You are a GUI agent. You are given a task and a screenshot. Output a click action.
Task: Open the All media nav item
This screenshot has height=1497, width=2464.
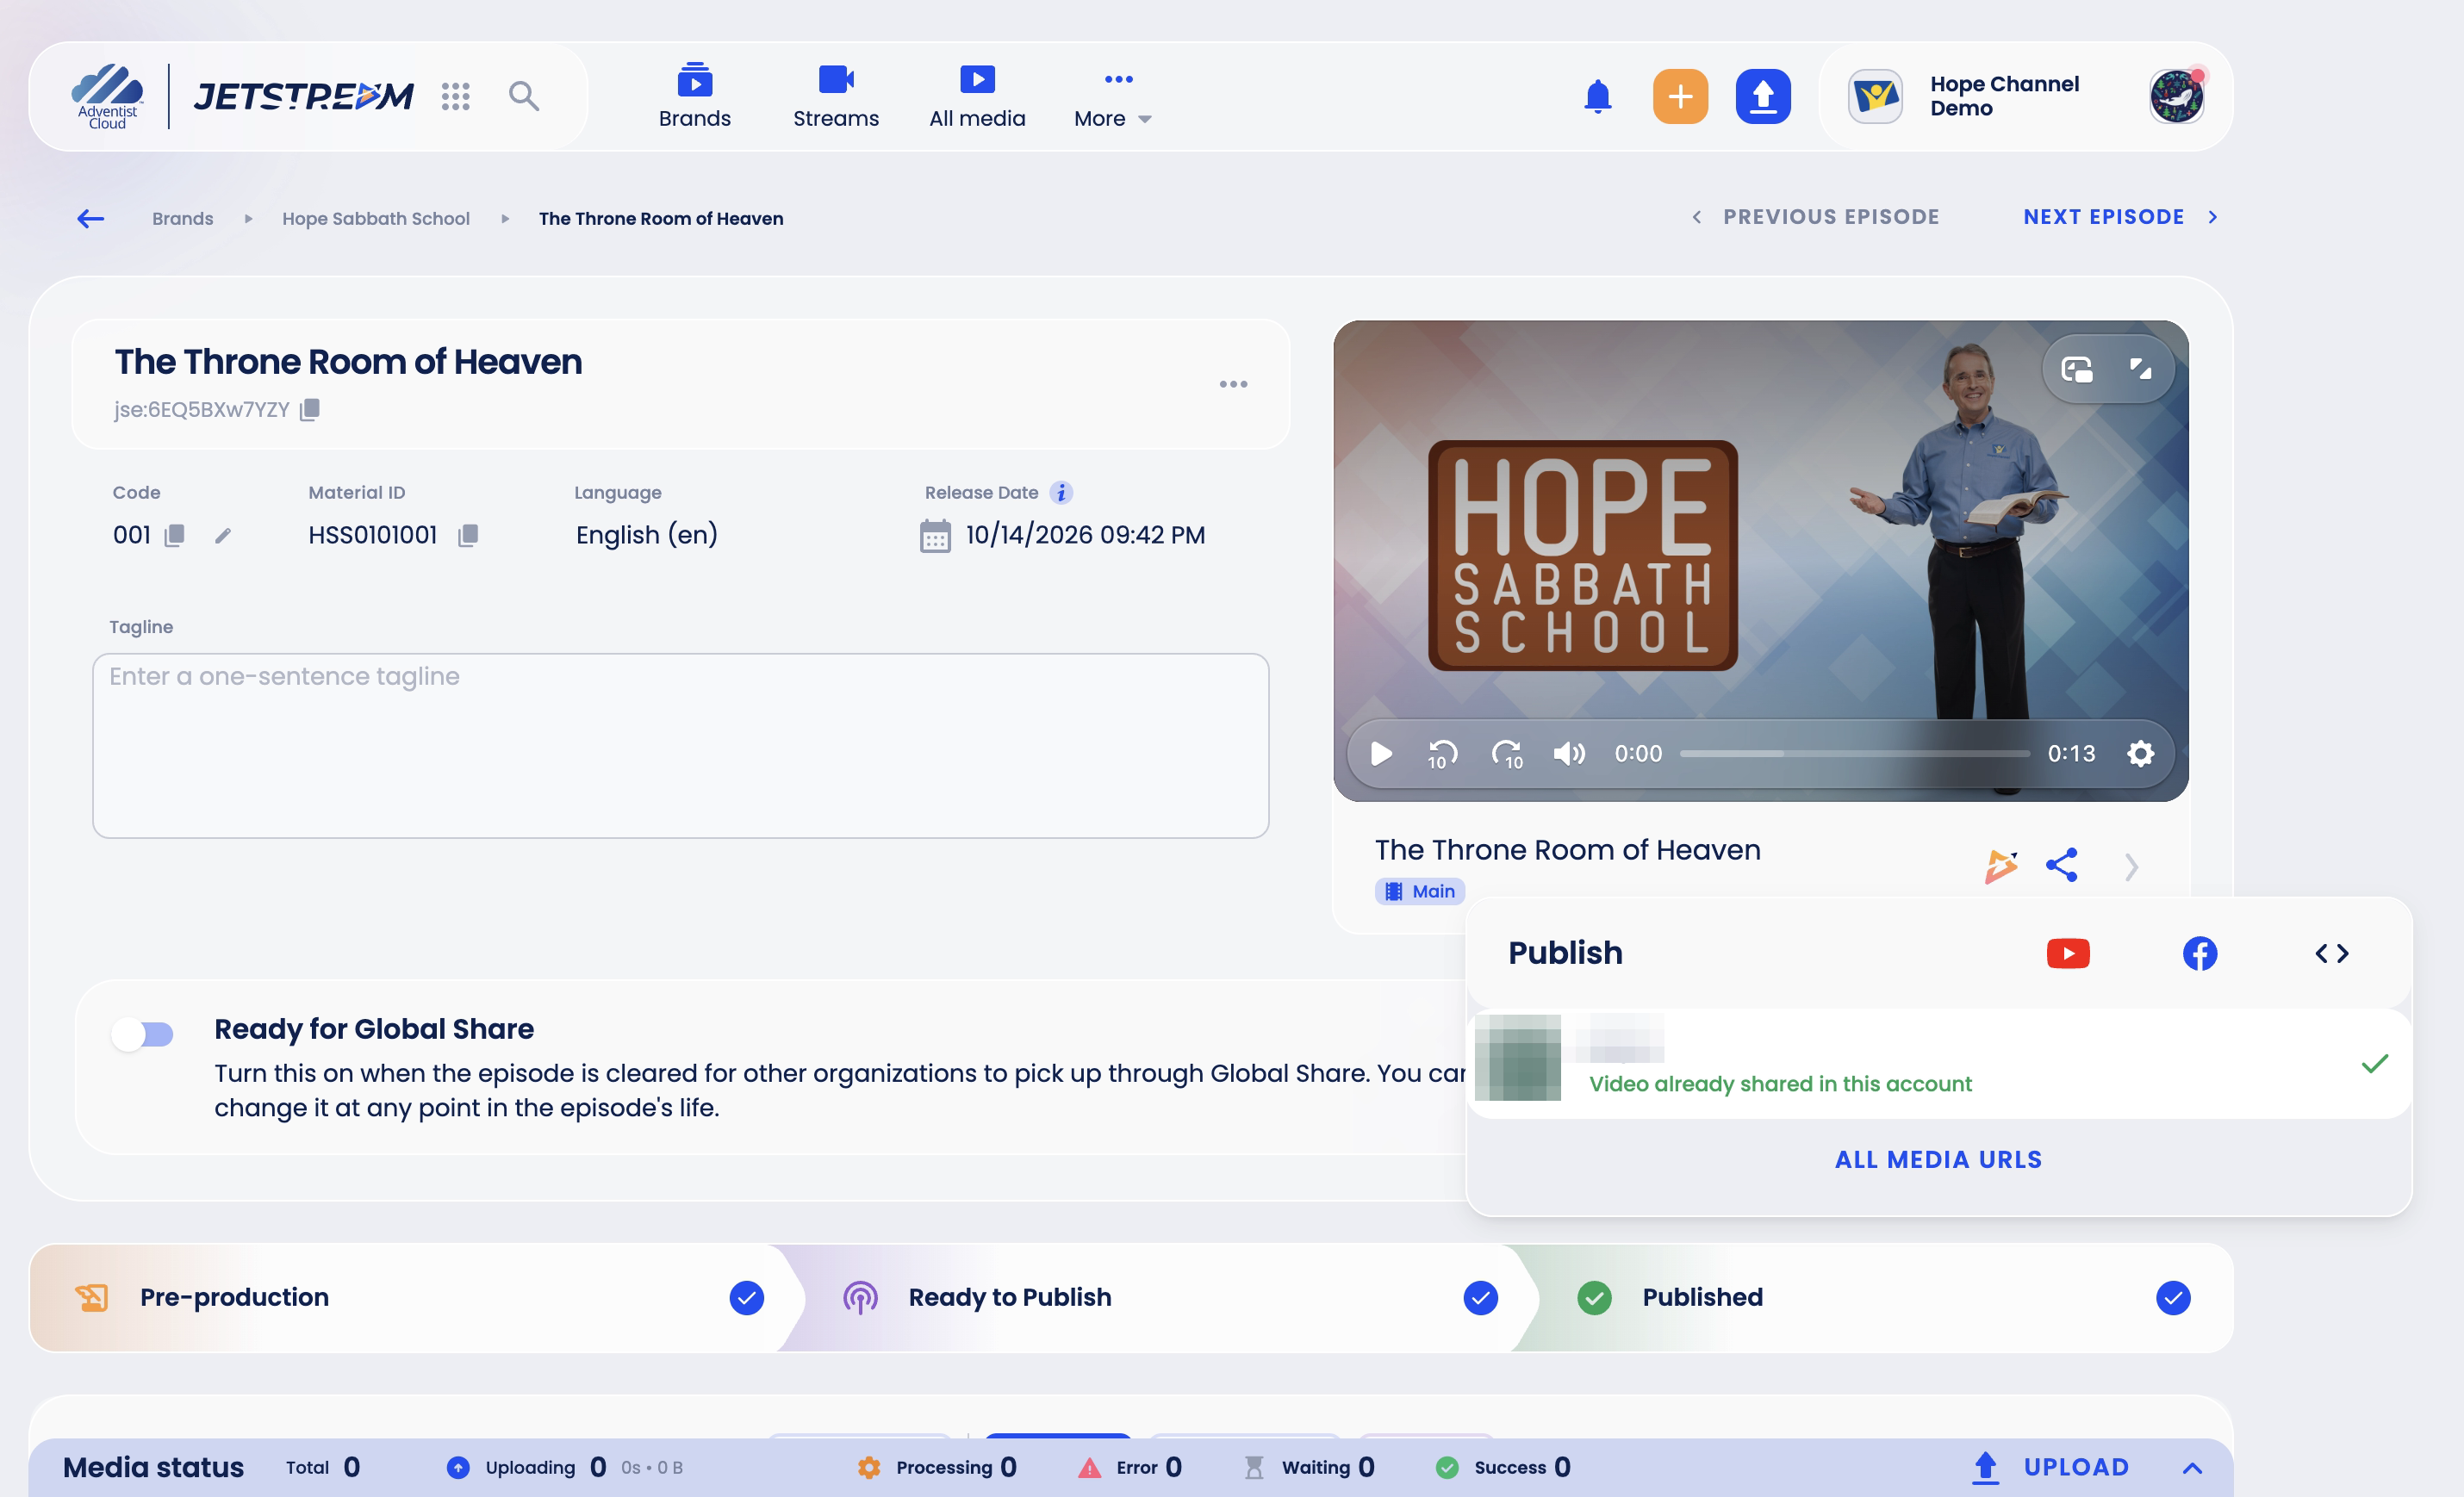[x=977, y=96]
